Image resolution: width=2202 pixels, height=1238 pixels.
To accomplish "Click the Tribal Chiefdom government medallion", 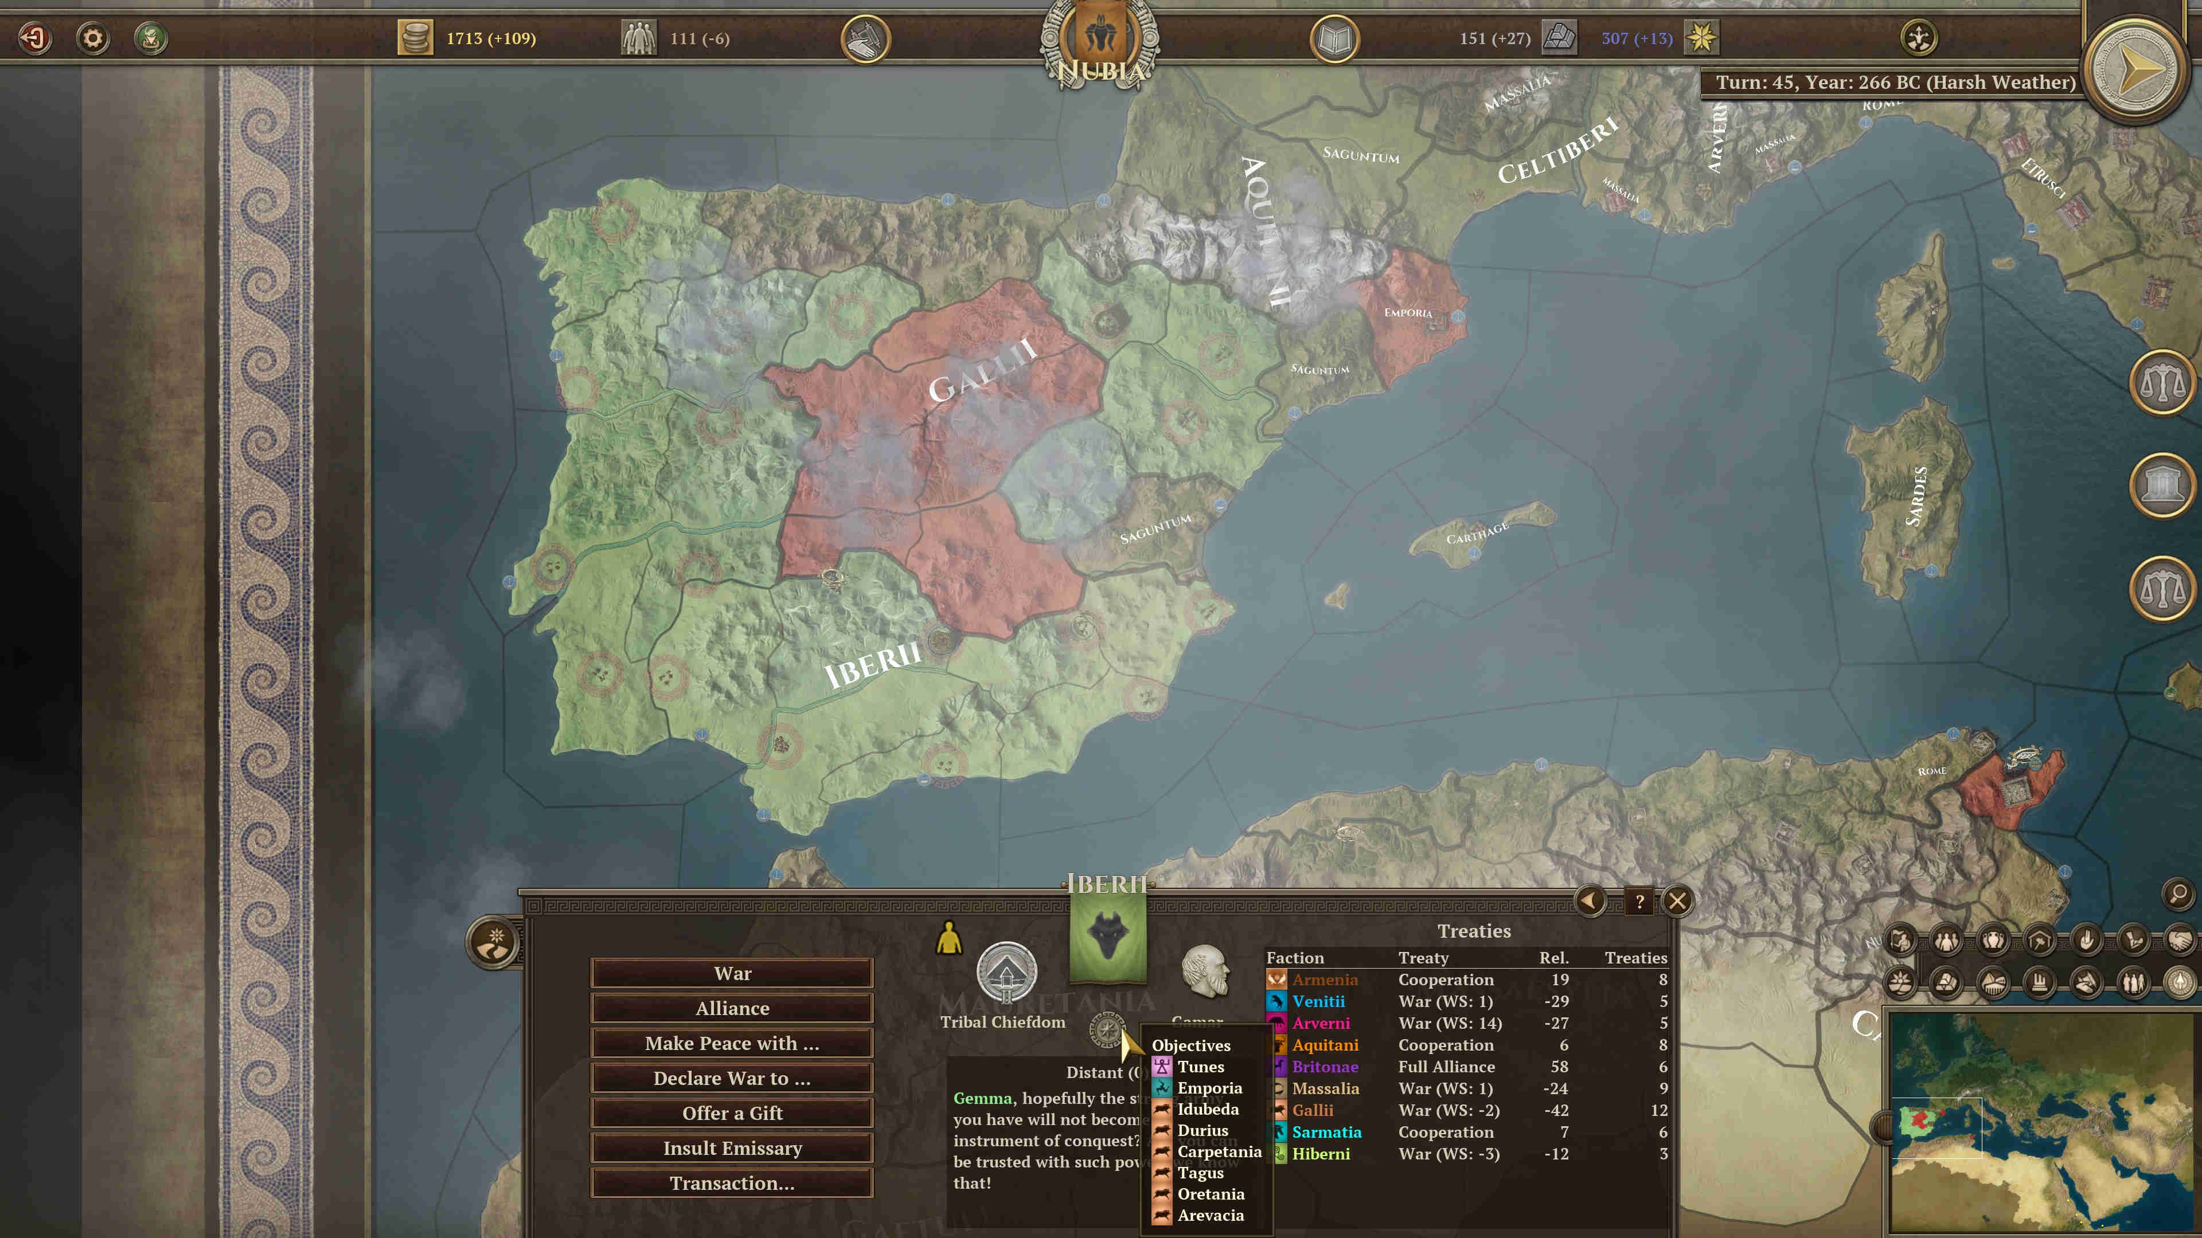I will 1006,972.
